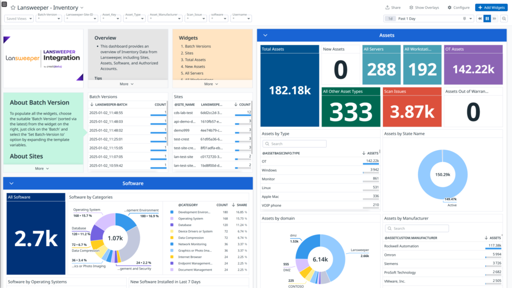Click the Network Monitoring category row

208,244
